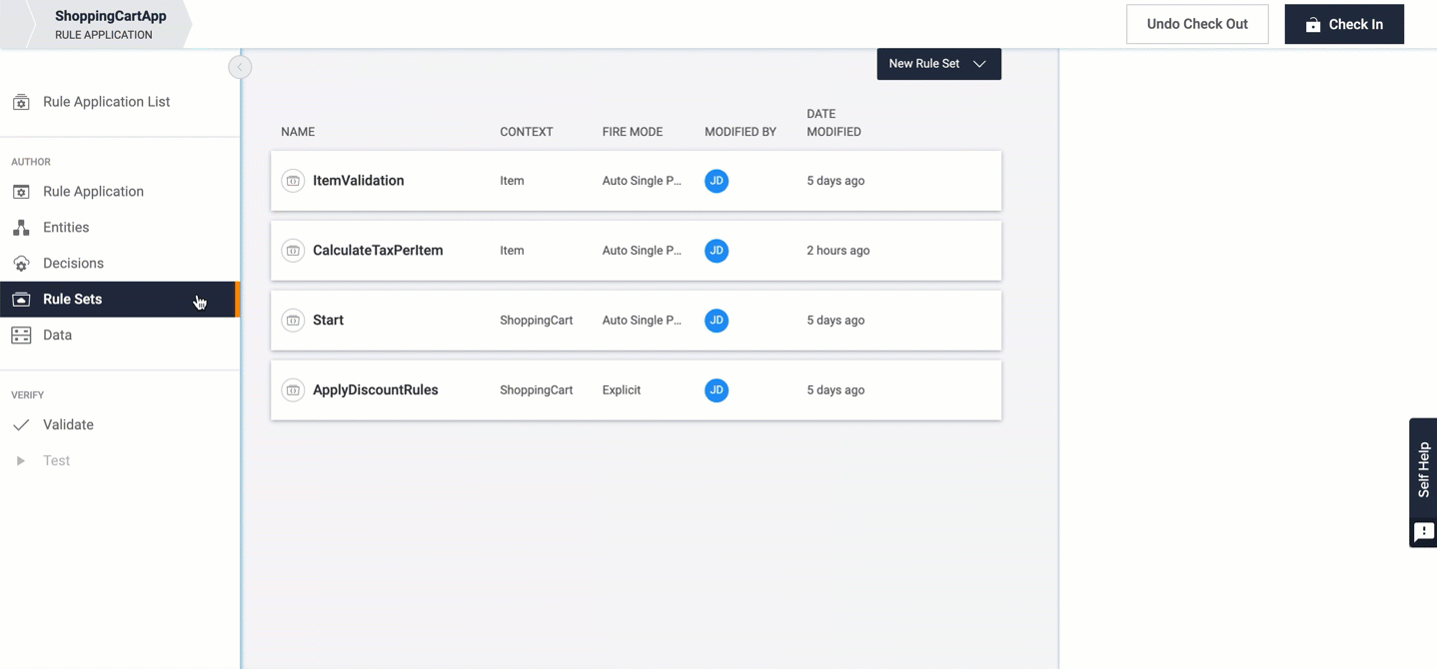Image resolution: width=1437 pixels, height=669 pixels.
Task: Click the date modified of ApplyDiscountRules
Action: (836, 390)
